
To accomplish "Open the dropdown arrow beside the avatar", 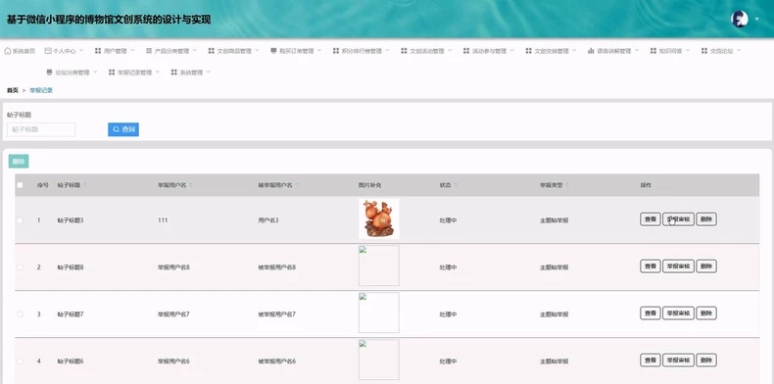I will [757, 20].
